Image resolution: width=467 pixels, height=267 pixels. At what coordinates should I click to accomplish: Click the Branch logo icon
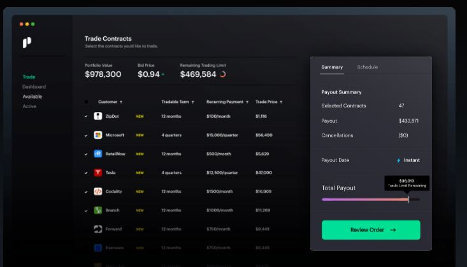click(98, 210)
